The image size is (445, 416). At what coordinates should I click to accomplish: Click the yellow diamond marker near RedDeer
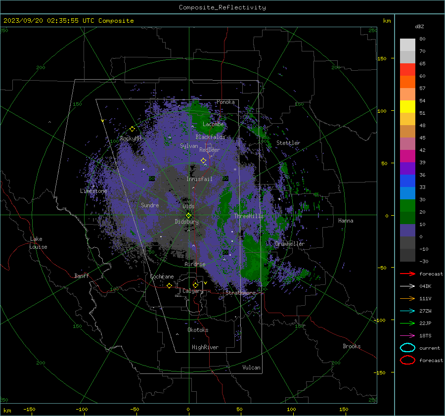pyautogui.click(x=203, y=161)
